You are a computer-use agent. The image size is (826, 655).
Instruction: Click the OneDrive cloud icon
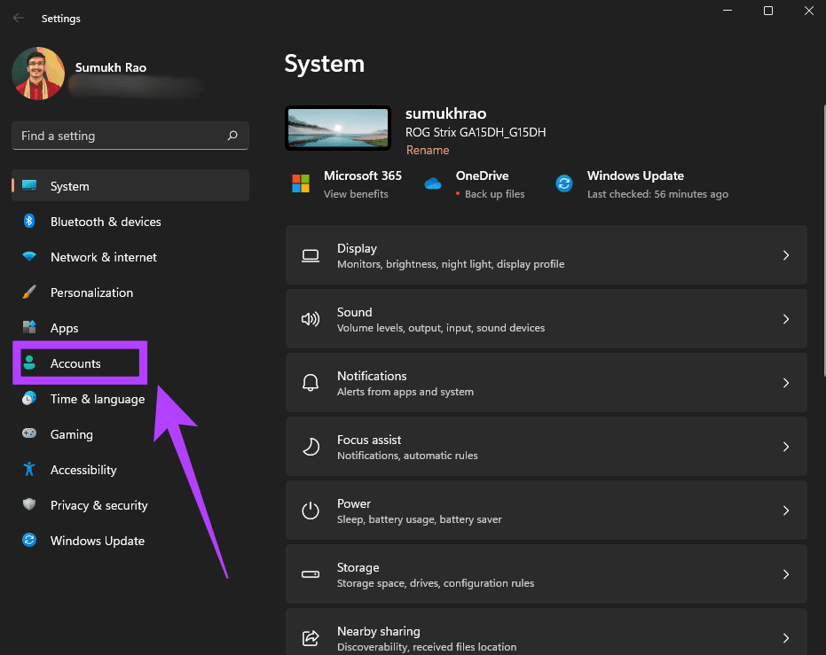pyautogui.click(x=433, y=183)
